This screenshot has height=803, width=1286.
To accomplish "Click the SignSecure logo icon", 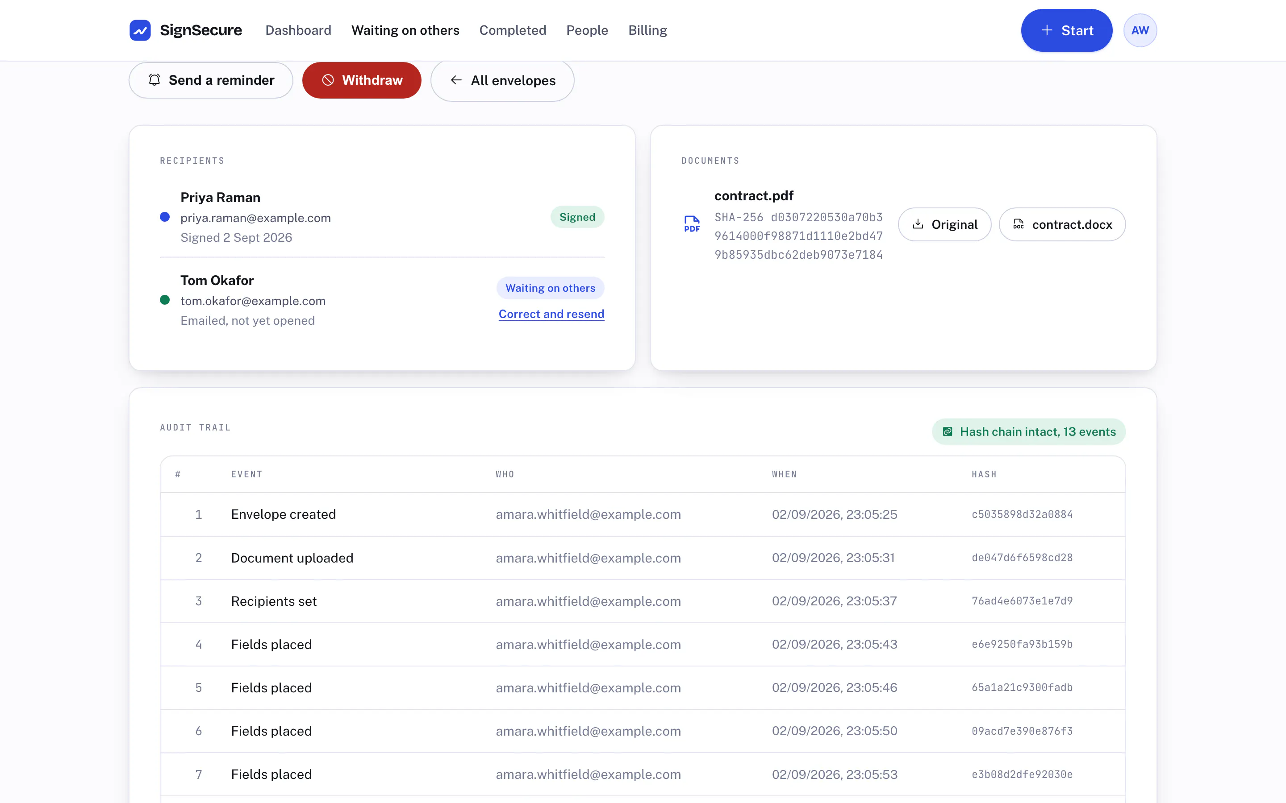I will (140, 30).
